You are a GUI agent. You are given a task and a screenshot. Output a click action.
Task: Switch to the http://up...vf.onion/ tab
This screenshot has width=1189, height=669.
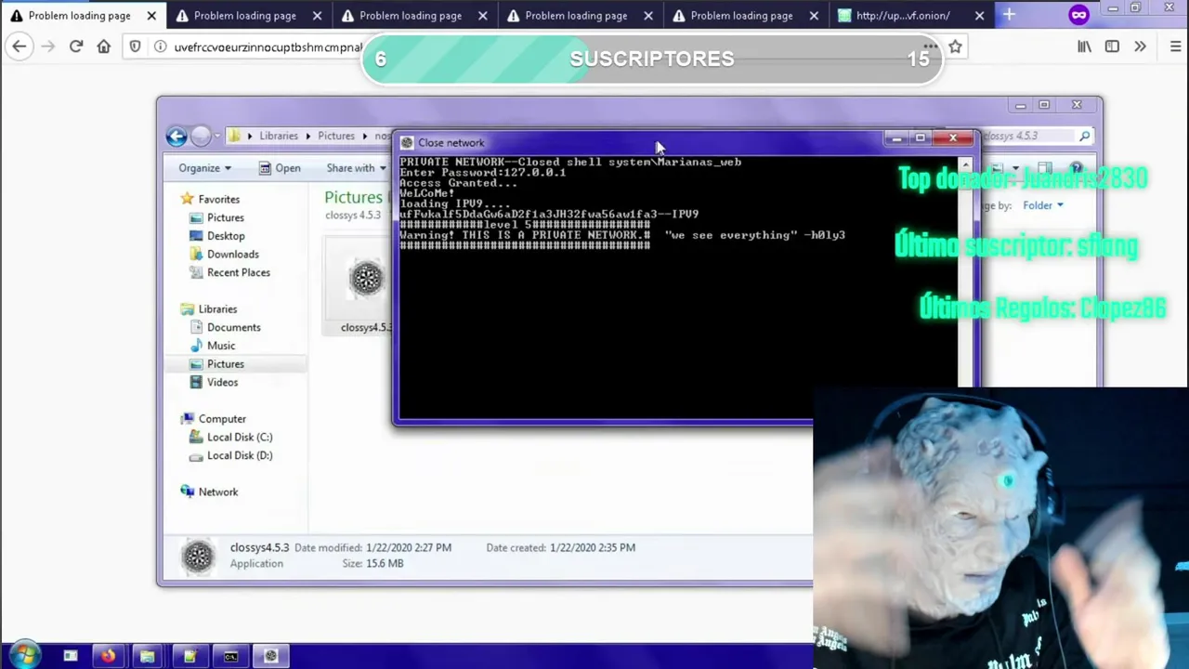point(903,16)
